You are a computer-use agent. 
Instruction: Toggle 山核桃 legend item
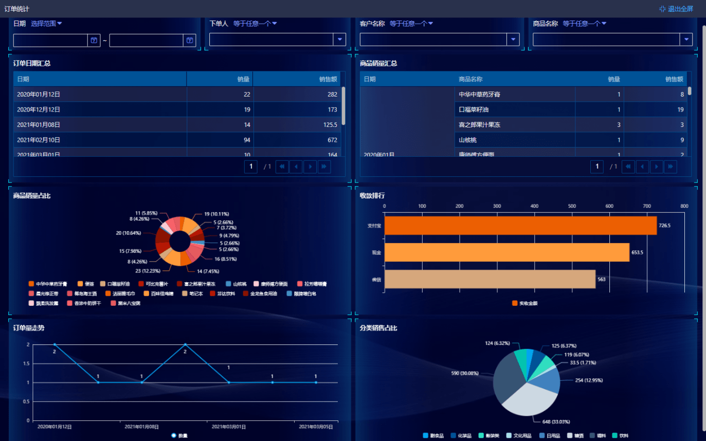(x=236, y=284)
